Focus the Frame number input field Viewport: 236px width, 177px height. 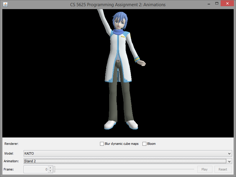pos(35,169)
